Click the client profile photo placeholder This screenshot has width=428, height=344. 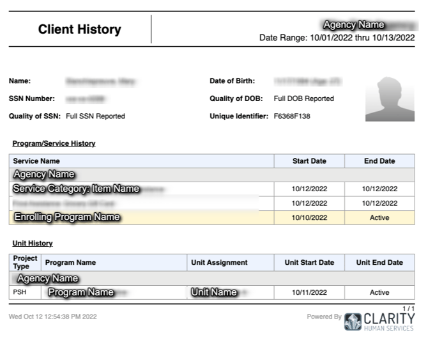(390, 99)
